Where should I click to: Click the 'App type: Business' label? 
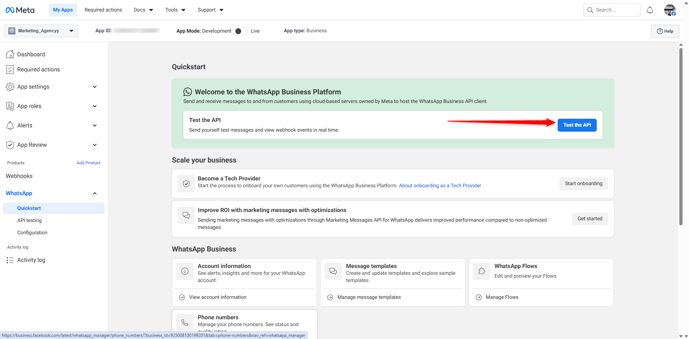[x=305, y=31]
